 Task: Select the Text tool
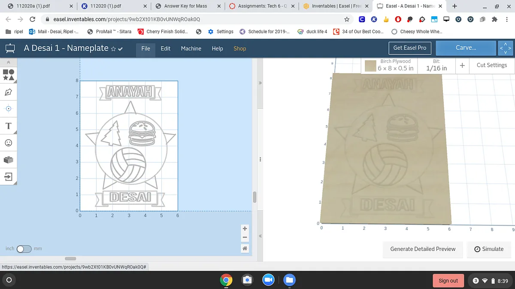click(9, 126)
